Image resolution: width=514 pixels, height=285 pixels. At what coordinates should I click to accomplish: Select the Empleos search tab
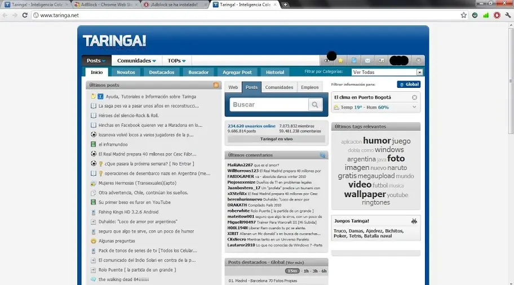pyautogui.click(x=310, y=87)
